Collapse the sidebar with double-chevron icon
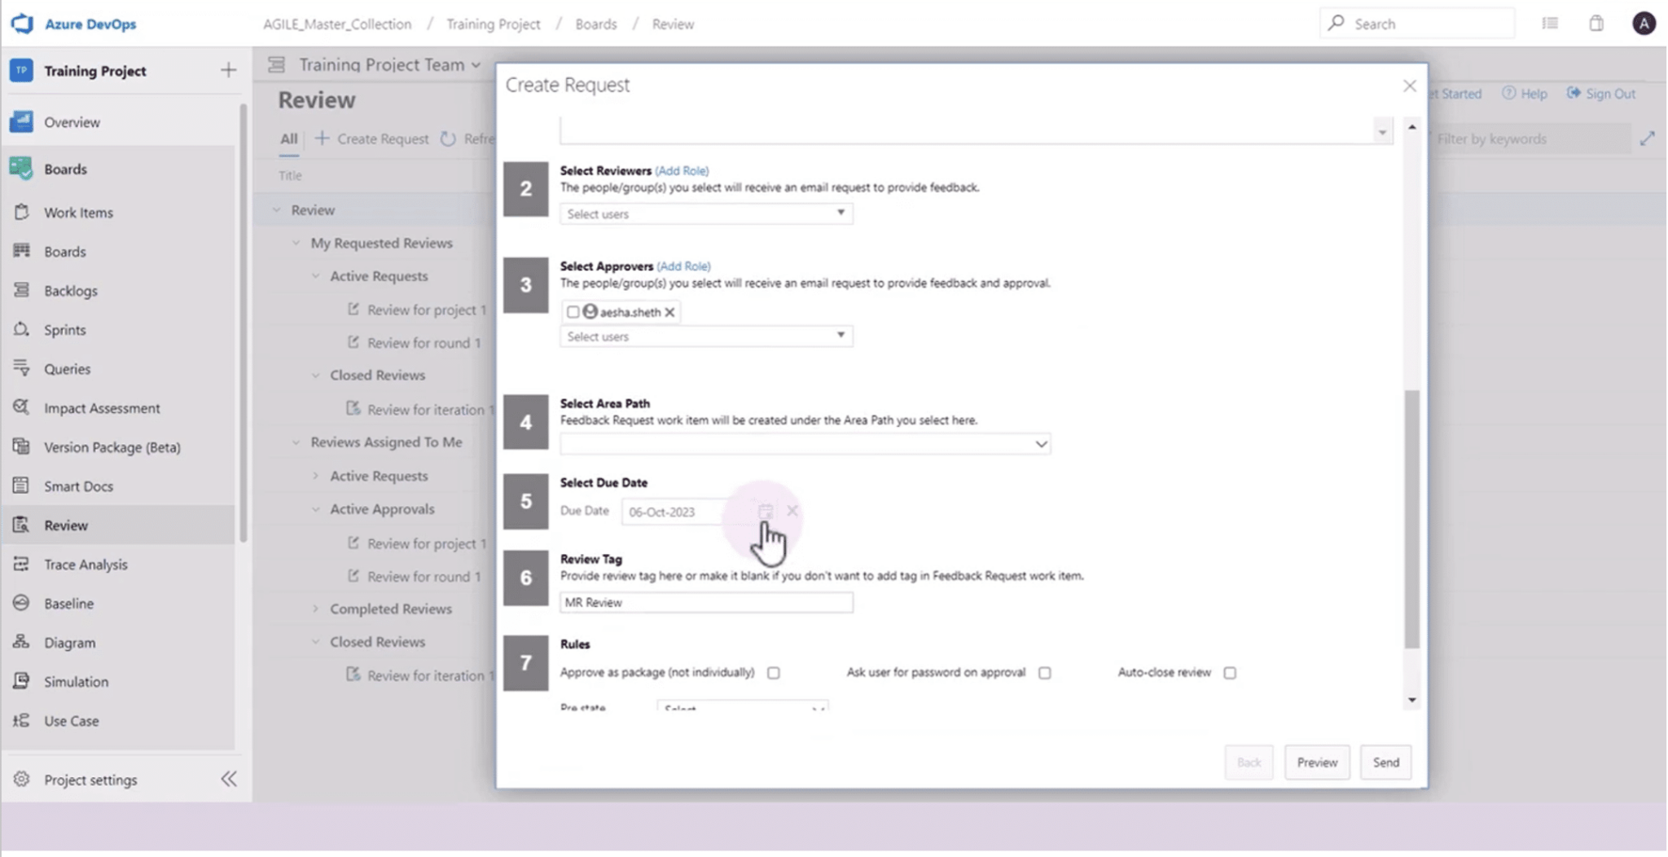Image resolution: width=1668 pixels, height=857 pixels. pyautogui.click(x=229, y=779)
